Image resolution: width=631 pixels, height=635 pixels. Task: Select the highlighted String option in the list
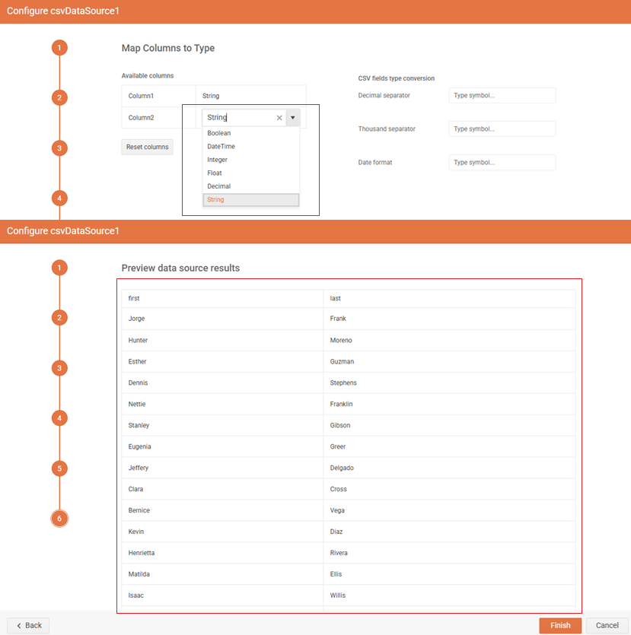(x=251, y=200)
